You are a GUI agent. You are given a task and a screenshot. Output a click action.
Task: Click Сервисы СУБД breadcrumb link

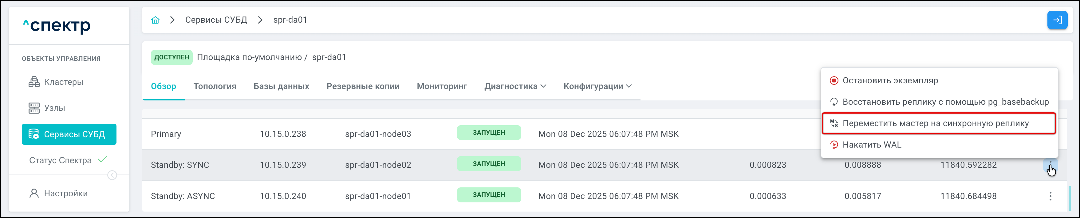[216, 20]
